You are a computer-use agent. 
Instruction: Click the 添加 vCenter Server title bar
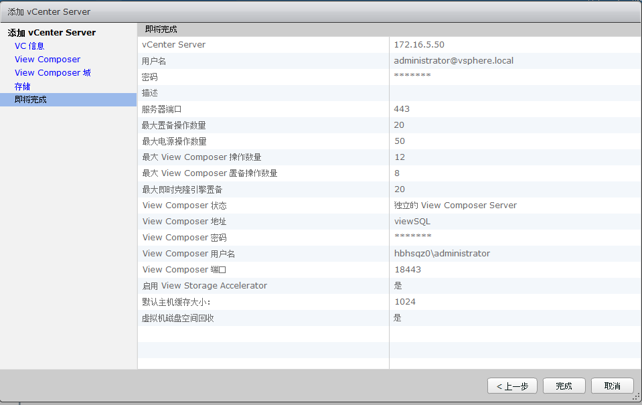[x=321, y=12]
